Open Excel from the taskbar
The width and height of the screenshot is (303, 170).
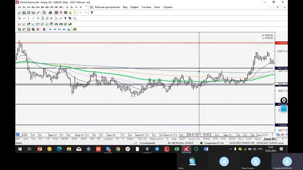pyautogui.click(x=177, y=149)
